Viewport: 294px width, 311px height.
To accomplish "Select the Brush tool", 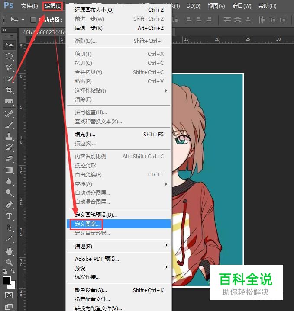I will point(9,125).
